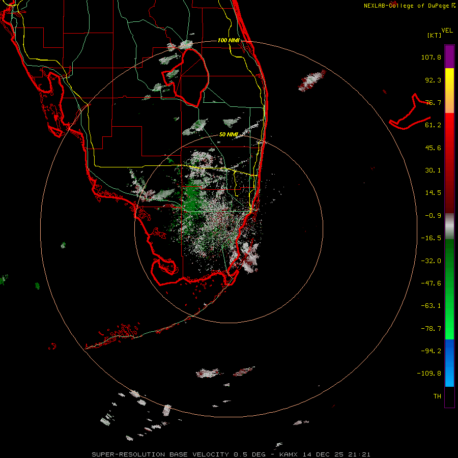Screen dimensions: 458x458
Task: Click the -109.8 value on the velocity scale
Action: (429, 374)
